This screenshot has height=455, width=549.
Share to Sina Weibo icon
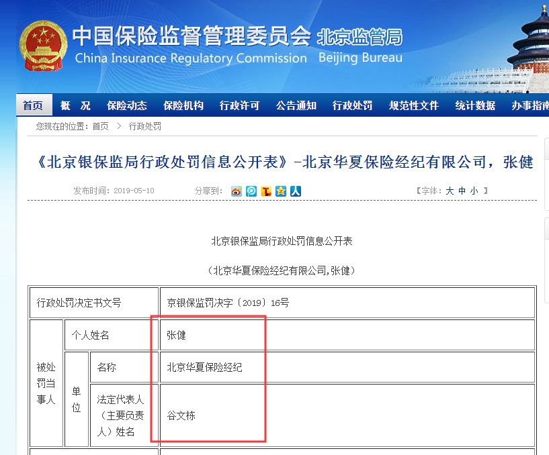point(237,191)
